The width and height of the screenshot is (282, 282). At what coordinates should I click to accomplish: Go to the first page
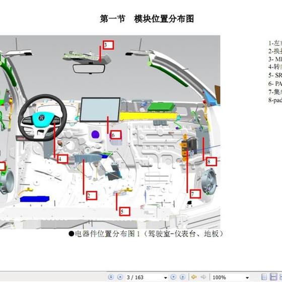click(111, 277)
